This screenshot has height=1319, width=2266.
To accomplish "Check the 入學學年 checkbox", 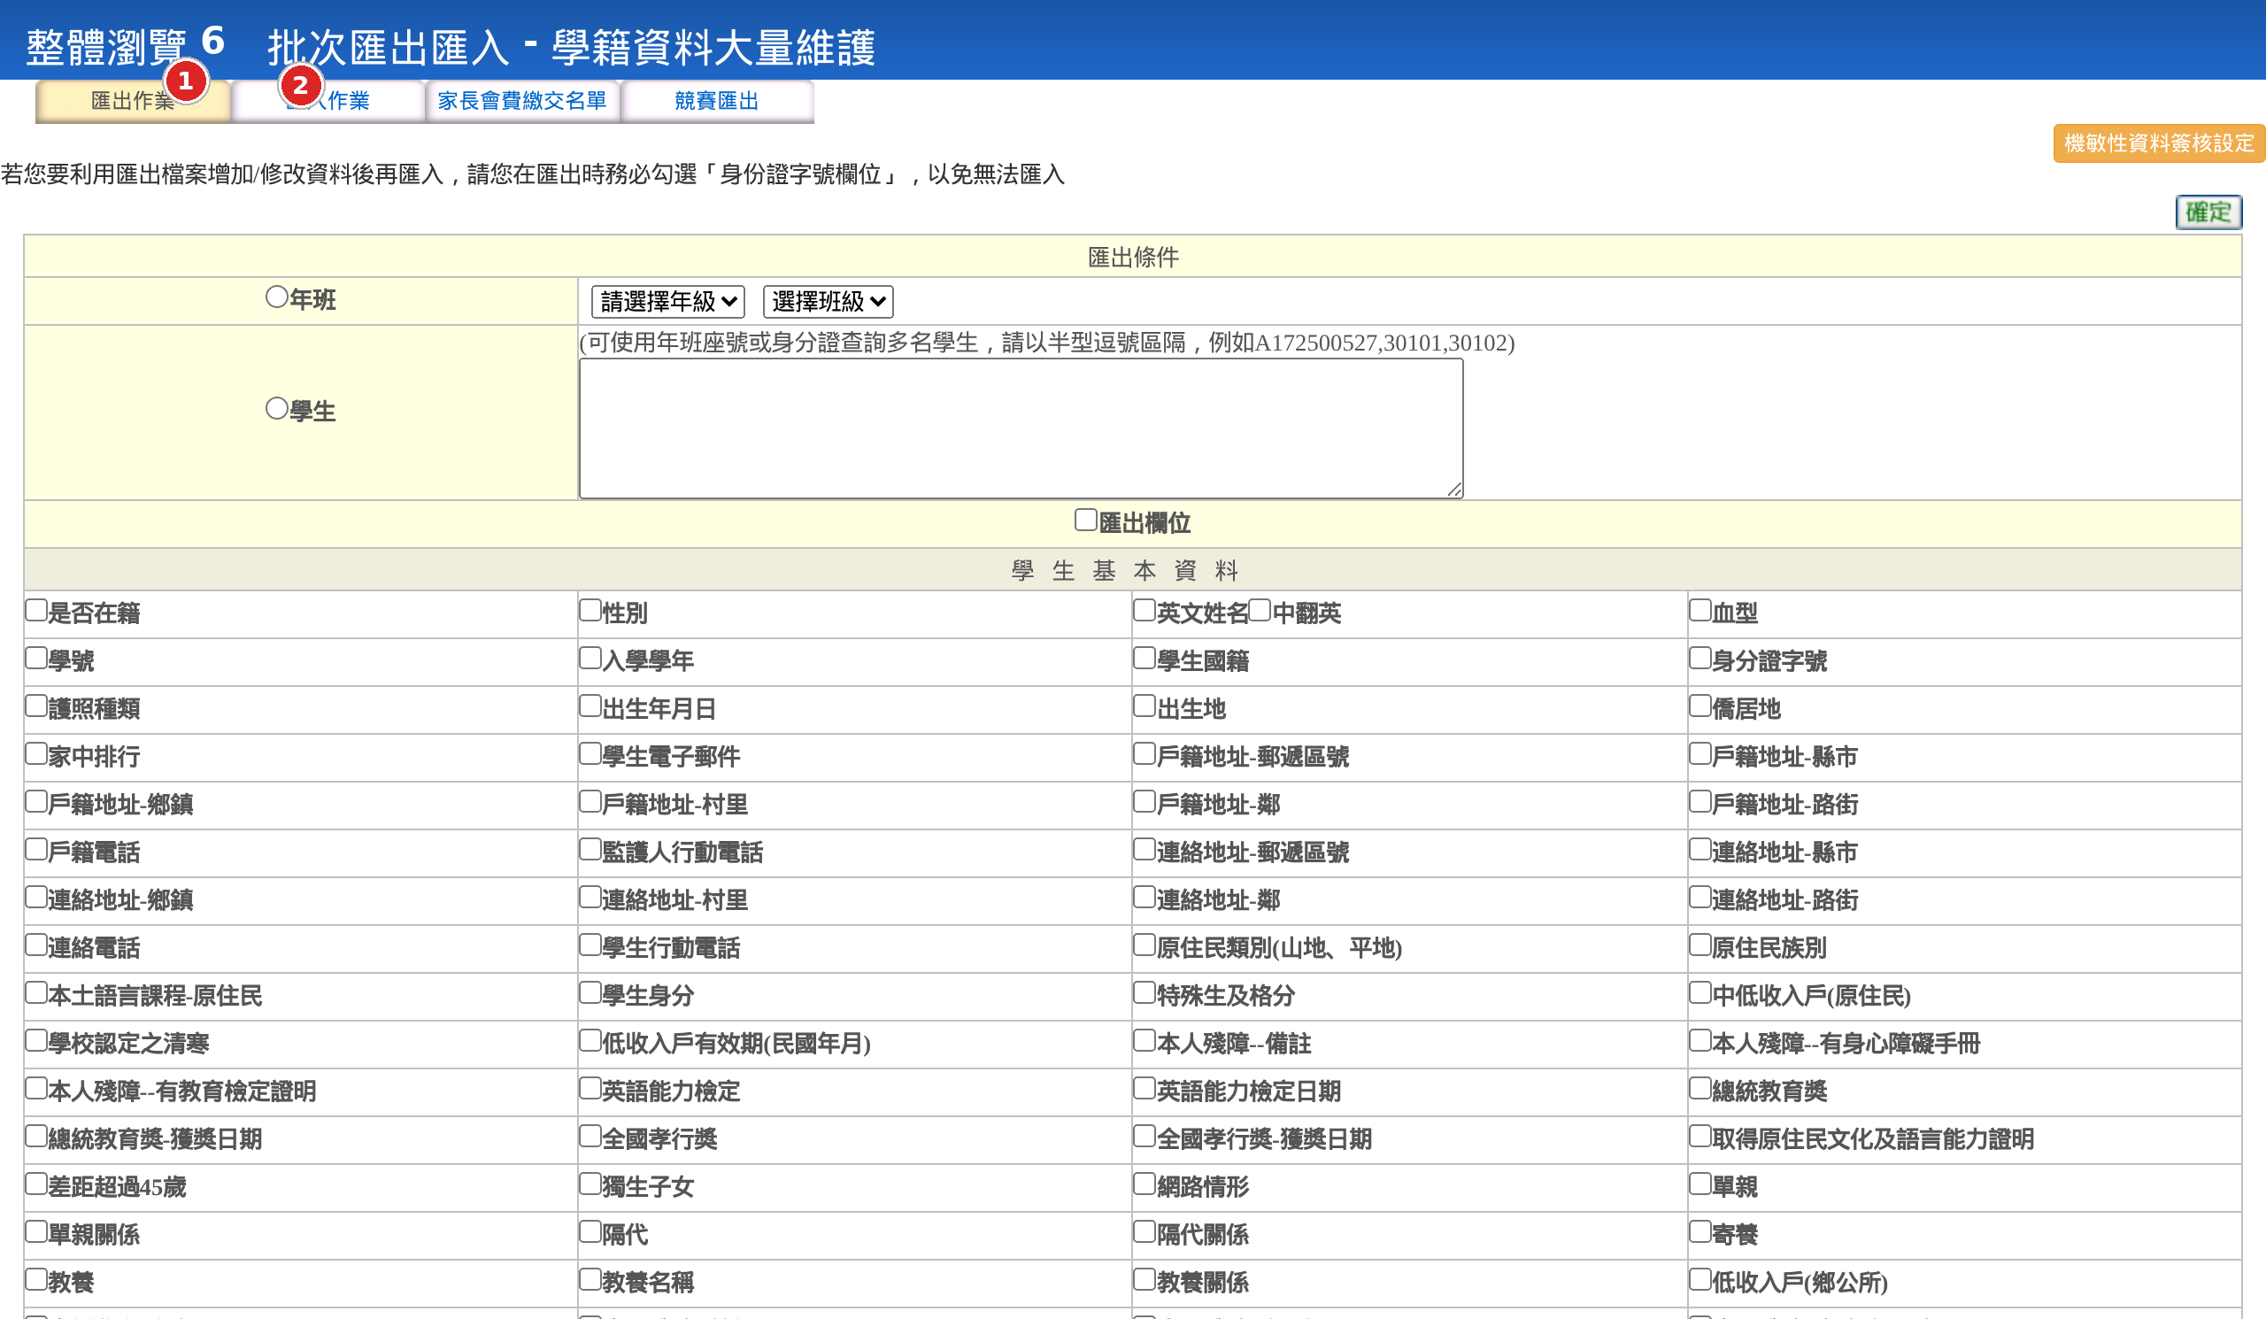I will pos(590,658).
